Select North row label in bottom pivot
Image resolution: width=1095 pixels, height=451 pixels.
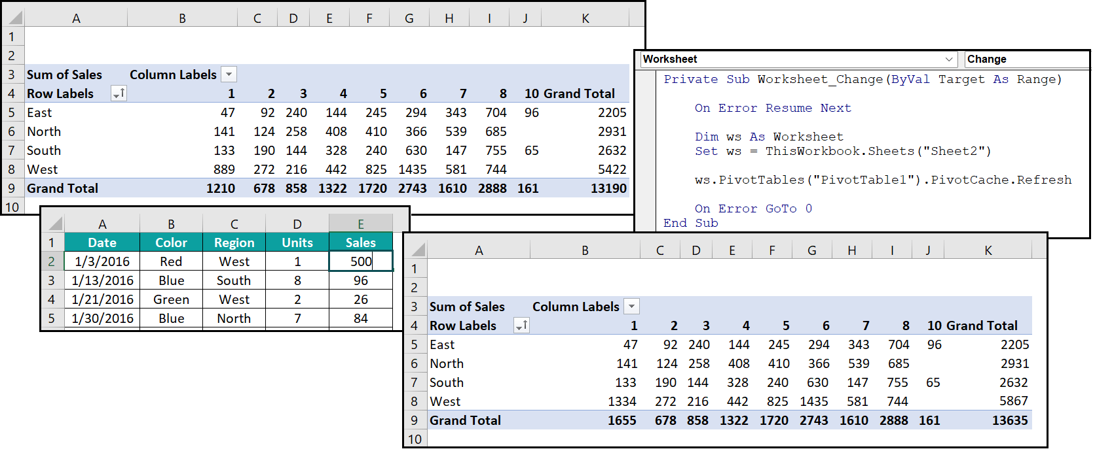(x=447, y=363)
